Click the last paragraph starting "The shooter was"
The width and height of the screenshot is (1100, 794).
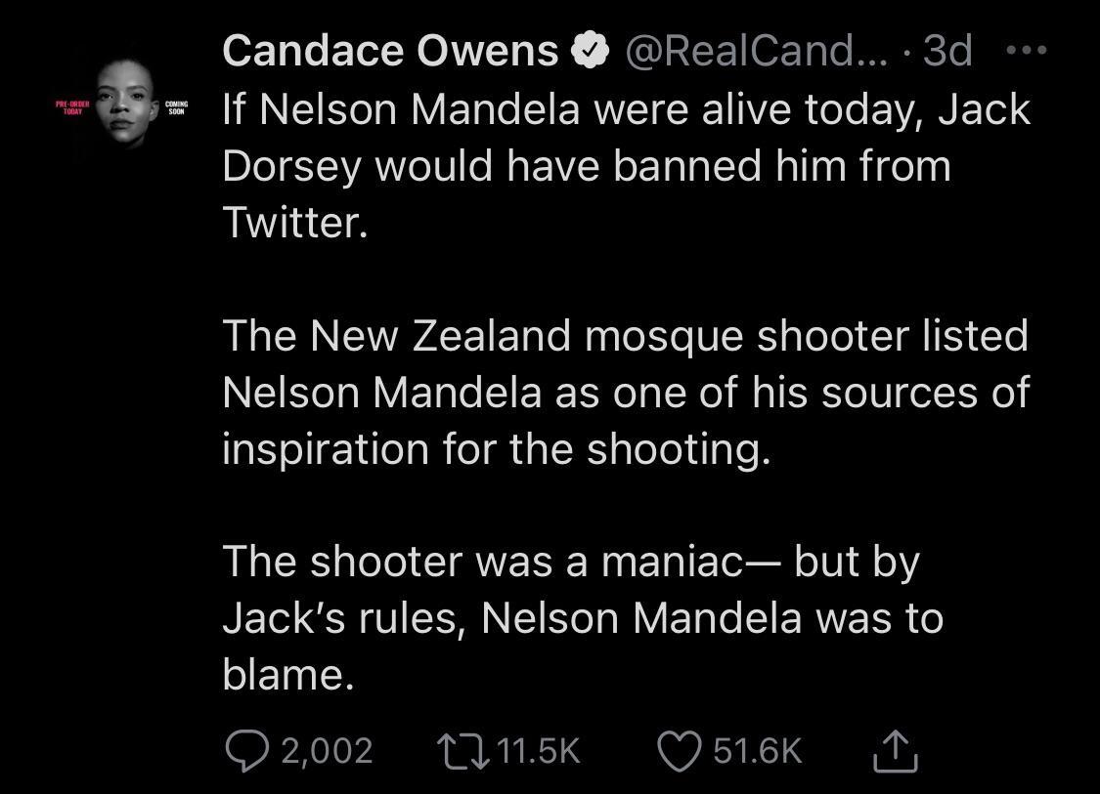pyautogui.click(x=583, y=617)
